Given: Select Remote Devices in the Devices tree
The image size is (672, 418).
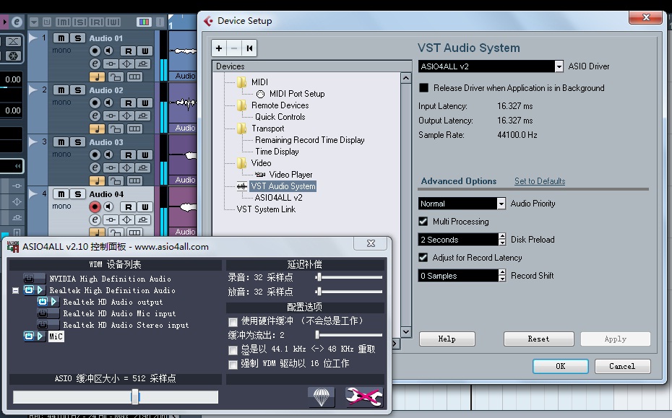Looking at the screenshot, I should 280,105.
